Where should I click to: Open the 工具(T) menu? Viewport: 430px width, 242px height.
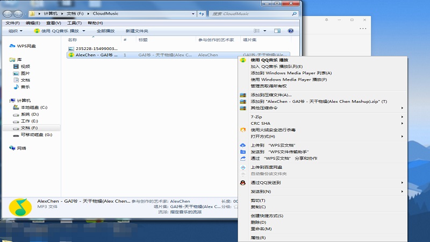coord(74,23)
